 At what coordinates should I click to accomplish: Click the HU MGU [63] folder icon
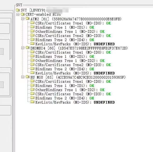point(28,77)
